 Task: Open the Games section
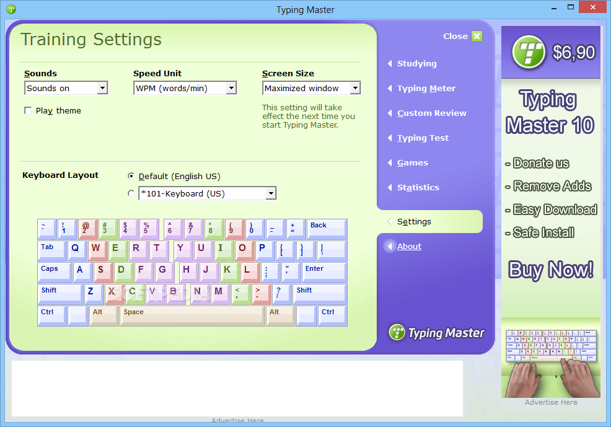point(412,163)
